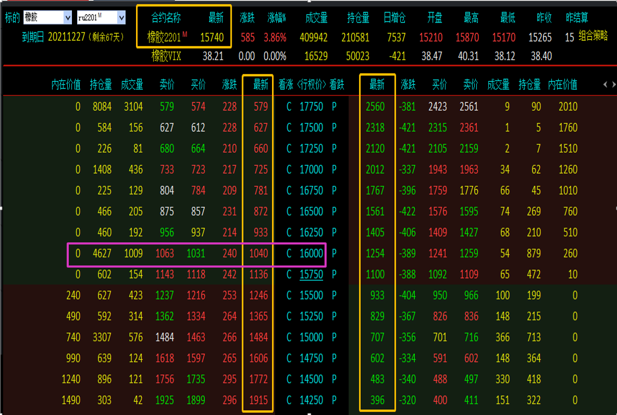Click the C marker for strike 16000

(x=289, y=253)
